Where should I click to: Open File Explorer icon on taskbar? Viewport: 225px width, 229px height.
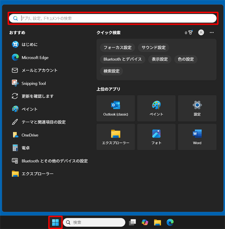(157, 222)
